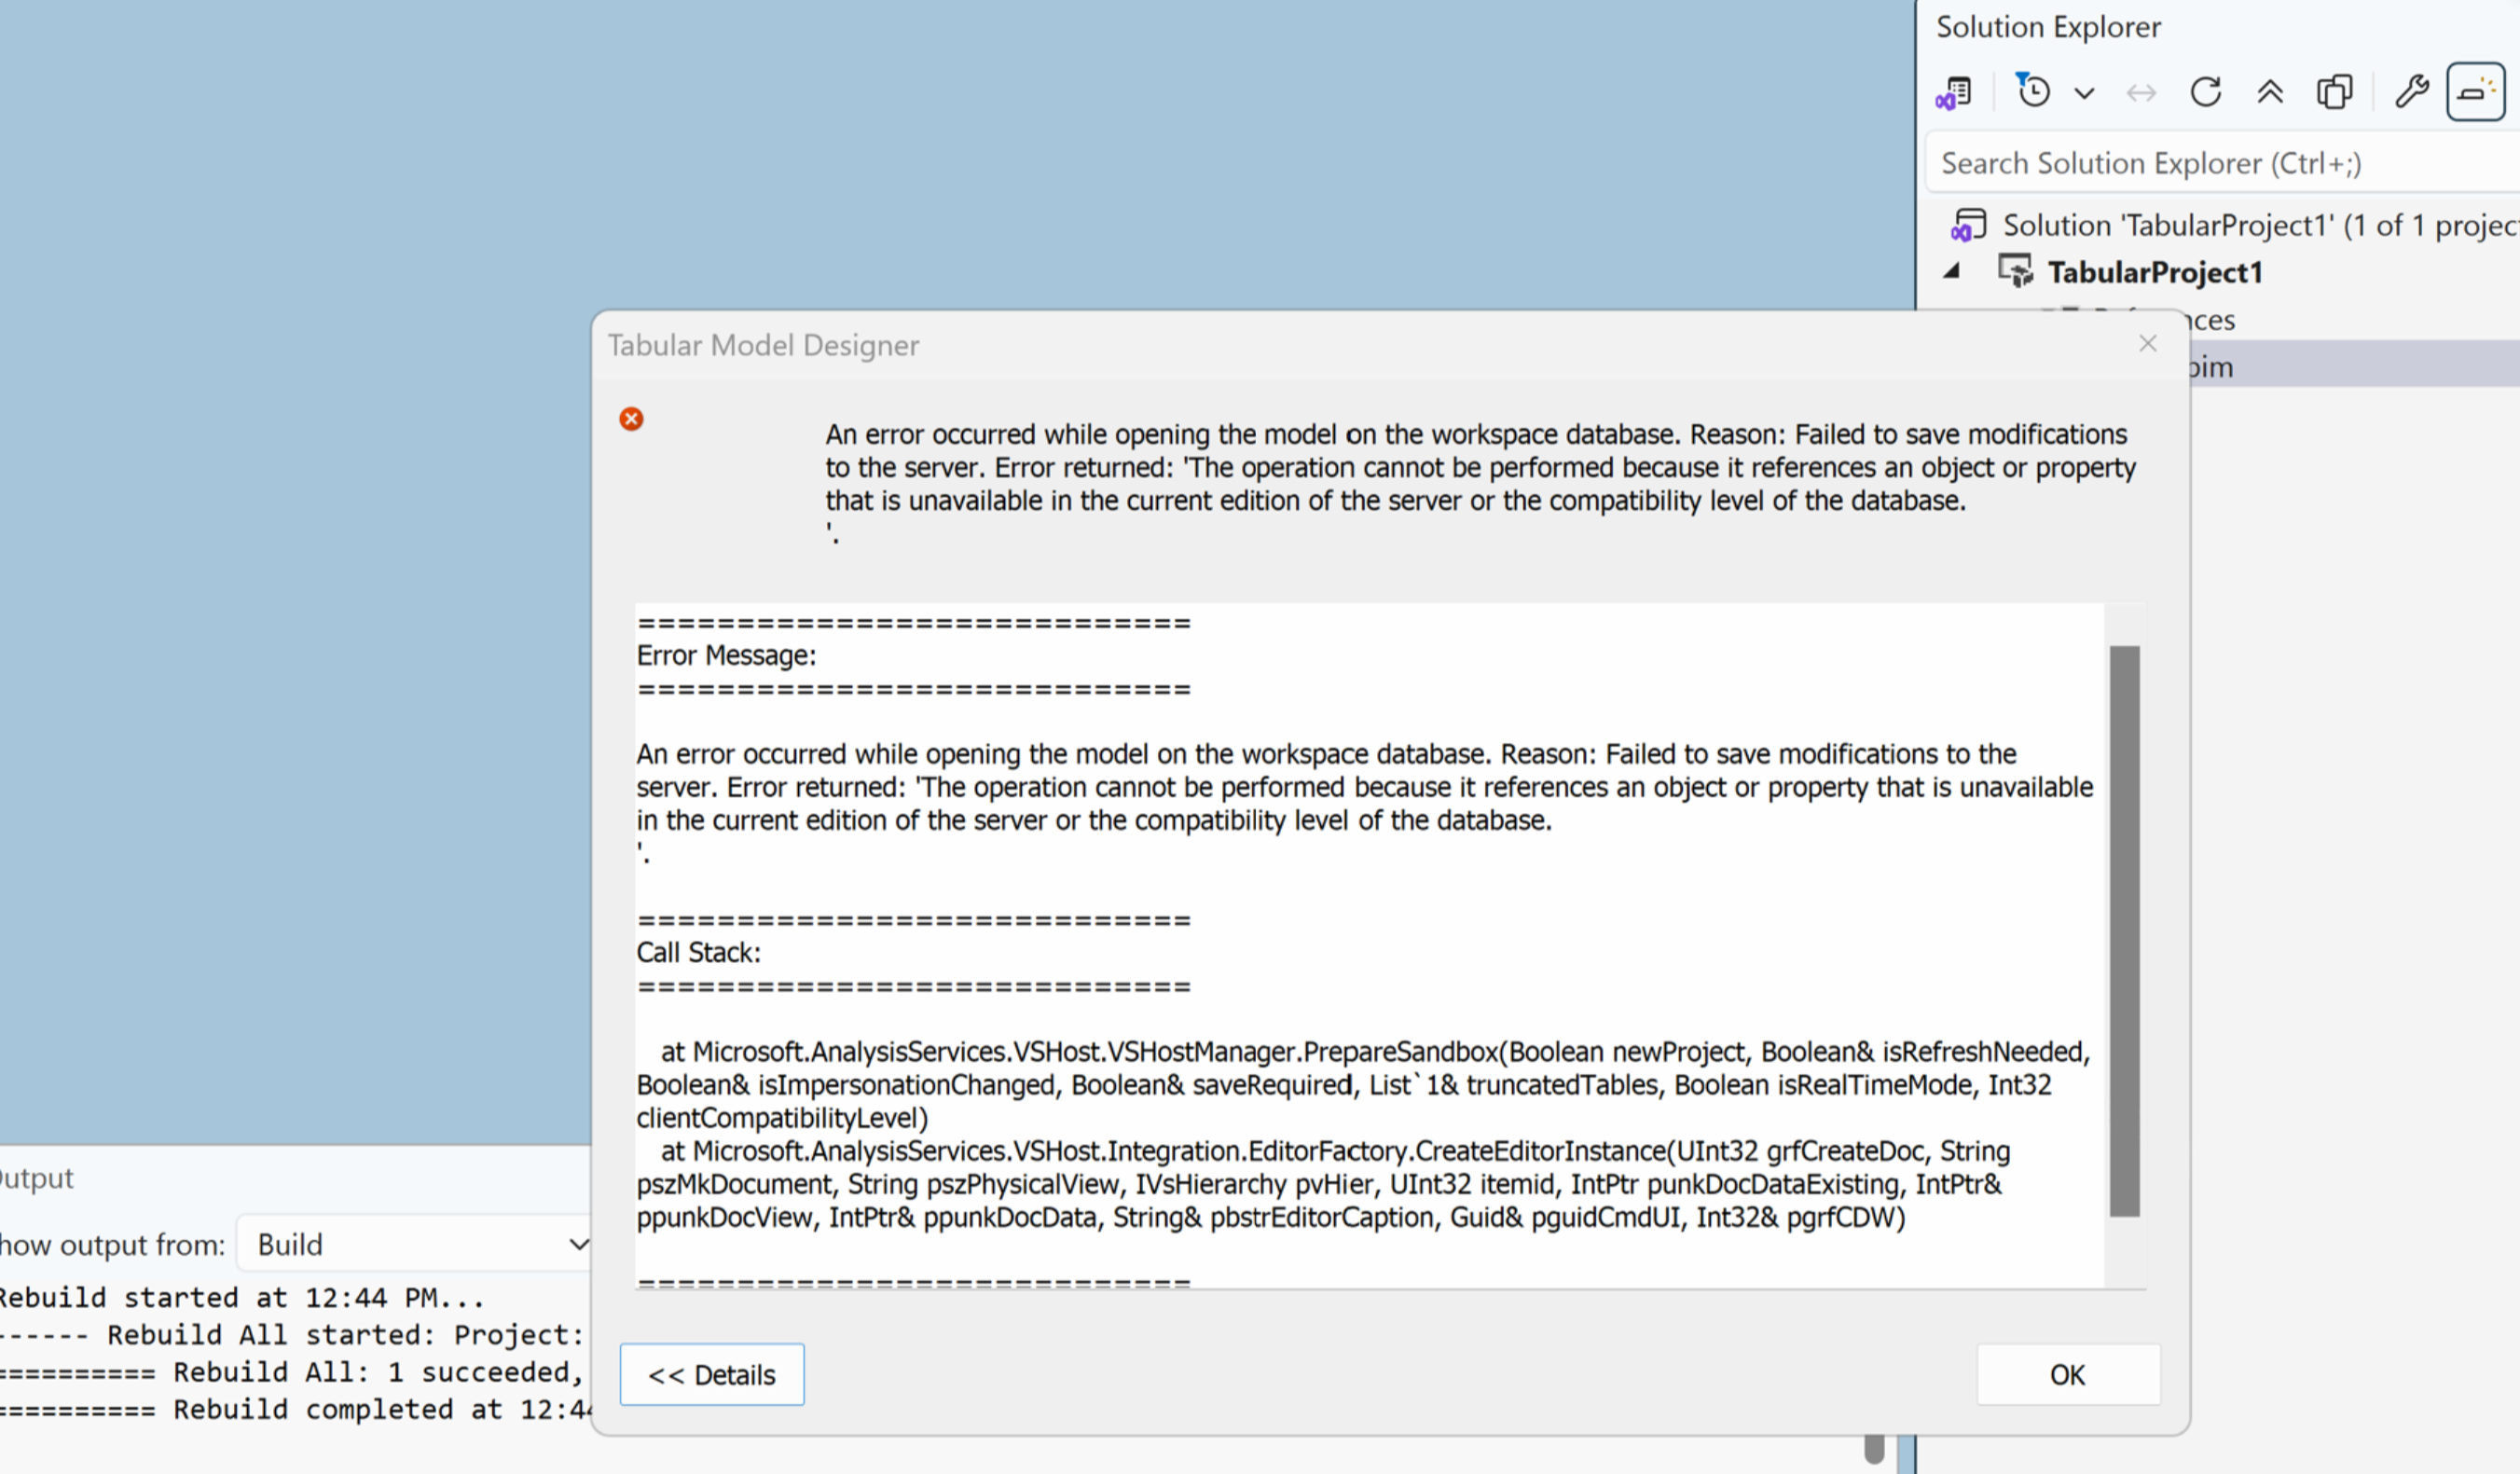
Task: Click the red error icon in dialog
Action: [631, 419]
